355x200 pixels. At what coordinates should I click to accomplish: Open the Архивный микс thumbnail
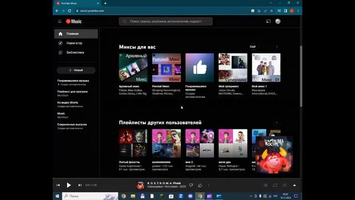click(x=133, y=68)
